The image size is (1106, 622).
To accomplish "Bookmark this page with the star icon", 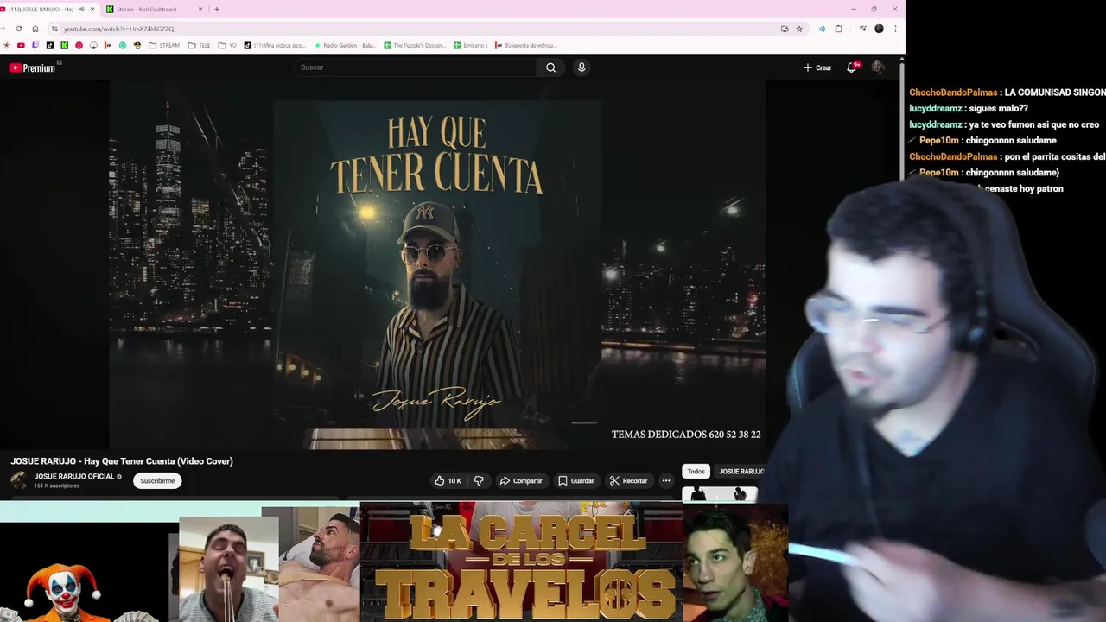I will point(799,29).
